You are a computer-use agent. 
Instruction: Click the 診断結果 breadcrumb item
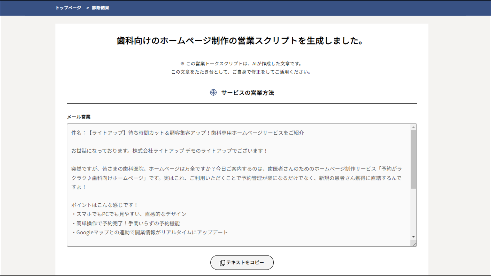click(x=101, y=8)
